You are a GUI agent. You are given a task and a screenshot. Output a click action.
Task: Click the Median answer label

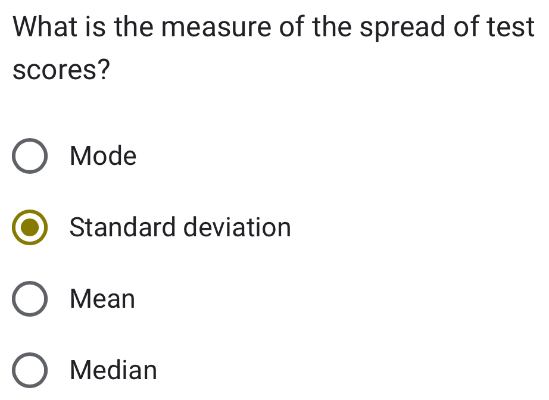click(x=112, y=370)
